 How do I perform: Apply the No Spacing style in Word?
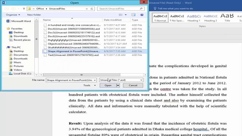click(x=177, y=18)
